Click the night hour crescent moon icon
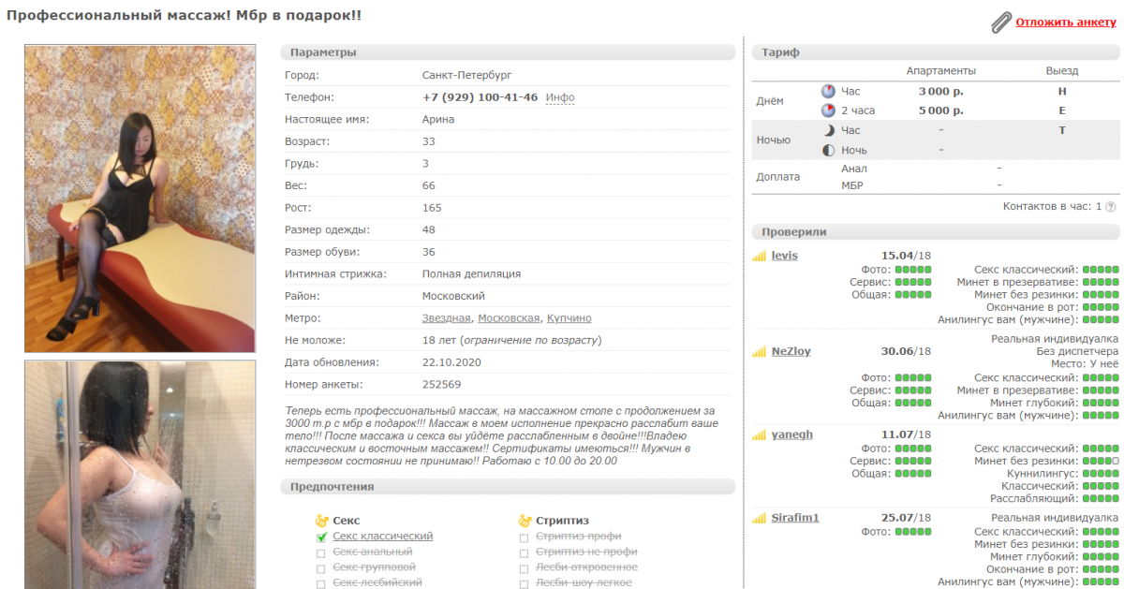The height and width of the screenshot is (589, 1124). click(828, 131)
